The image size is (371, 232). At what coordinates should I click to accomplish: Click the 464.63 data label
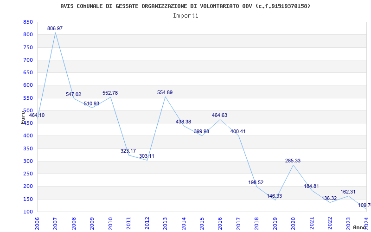(x=219, y=116)
